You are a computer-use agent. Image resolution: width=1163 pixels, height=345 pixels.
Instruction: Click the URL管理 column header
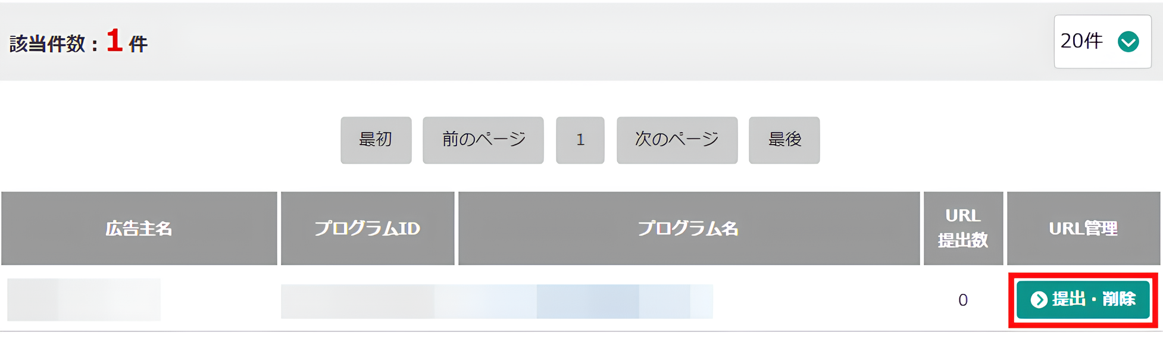pyautogui.click(x=1083, y=228)
